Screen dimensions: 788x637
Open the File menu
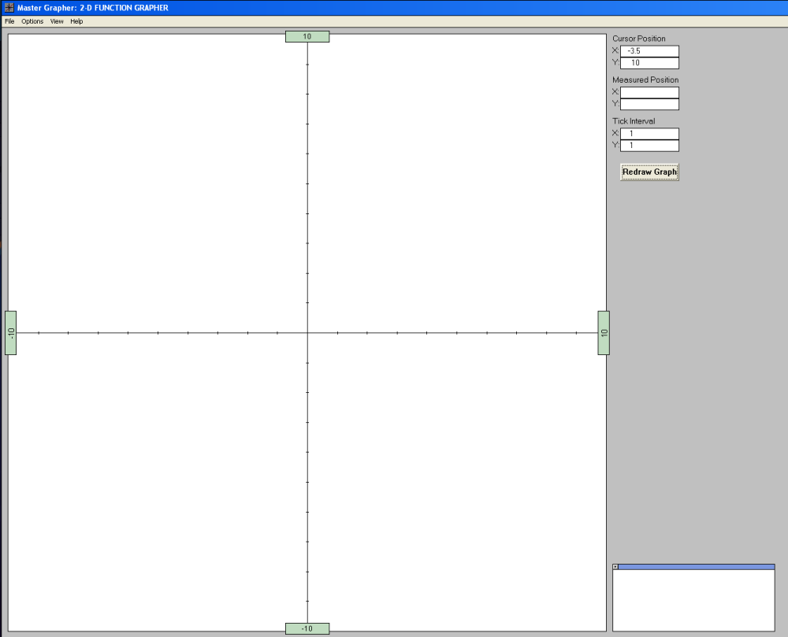tap(9, 21)
